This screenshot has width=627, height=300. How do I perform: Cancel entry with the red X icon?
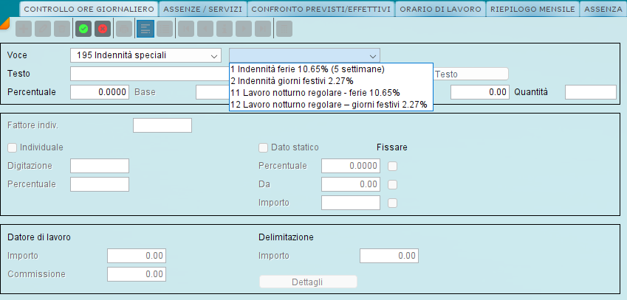pos(103,29)
